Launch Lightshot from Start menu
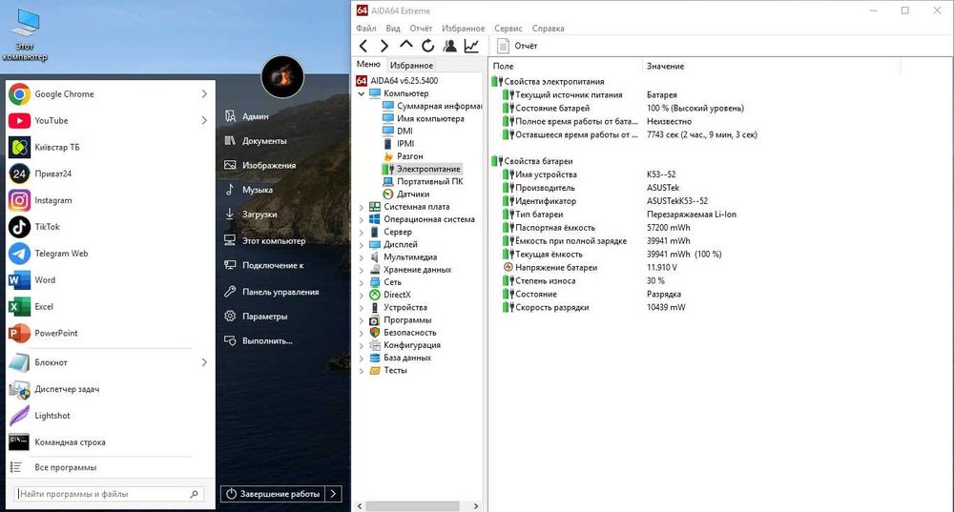This screenshot has width=954, height=512. [x=110, y=416]
